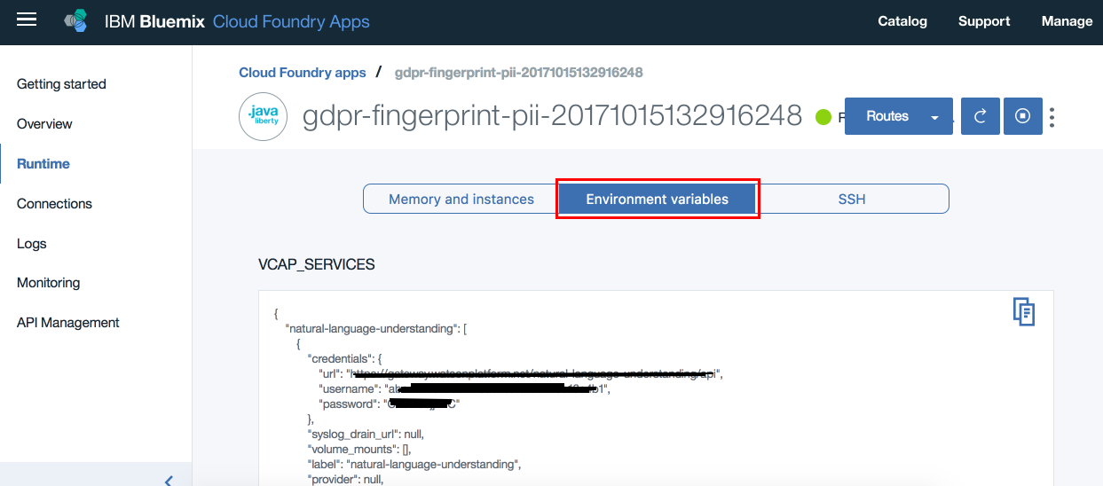Click the VCAP_SERVICES heading
This screenshot has width=1103, height=486.
tap(317, 264)
